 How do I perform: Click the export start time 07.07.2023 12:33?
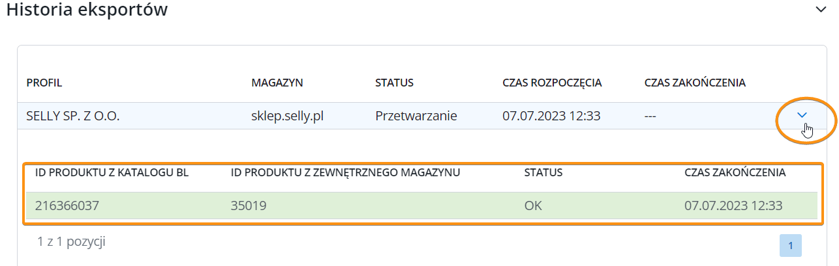point(551,116)
